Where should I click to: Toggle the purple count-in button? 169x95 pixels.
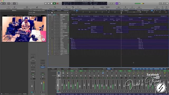117,3
